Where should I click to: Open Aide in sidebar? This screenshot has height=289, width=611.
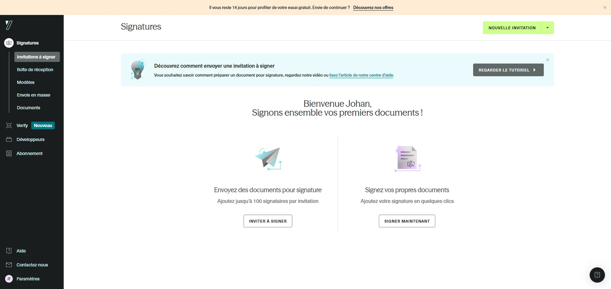pos(21,251)
